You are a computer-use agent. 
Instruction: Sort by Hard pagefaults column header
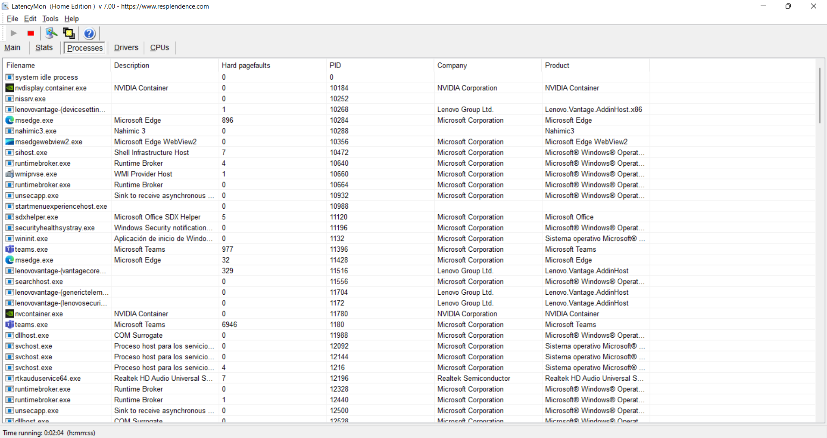click(x=272, y=65)
